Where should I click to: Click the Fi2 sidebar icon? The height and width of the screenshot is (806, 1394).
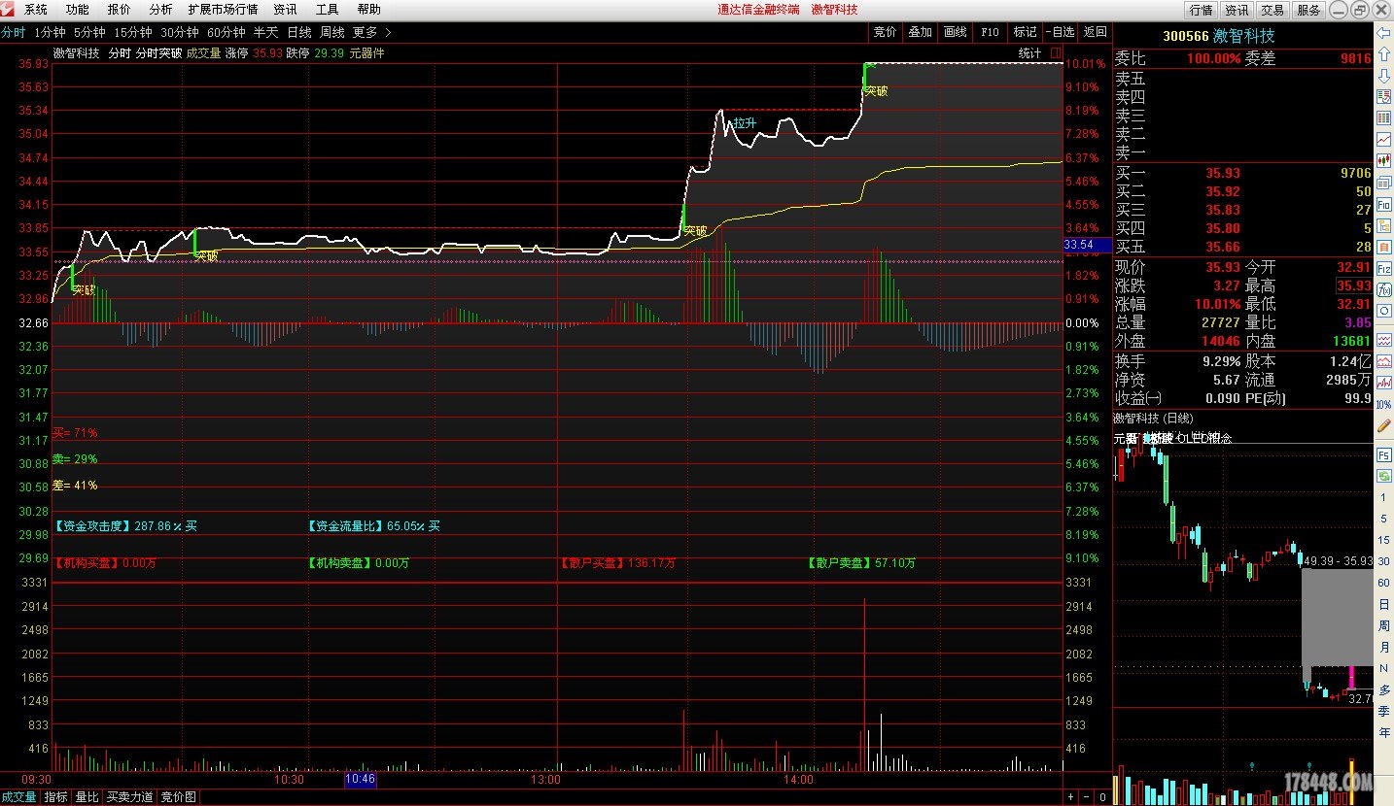(1382, 267)
